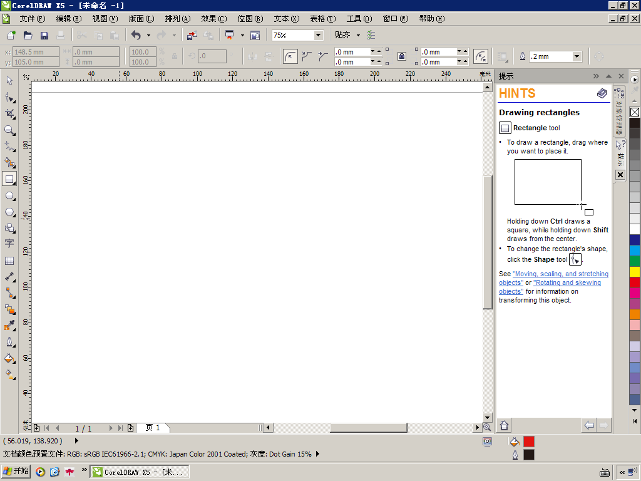Select the Crop tool
Image resolution: width=641 pixels, height=481 pixels.
point(9,114)
